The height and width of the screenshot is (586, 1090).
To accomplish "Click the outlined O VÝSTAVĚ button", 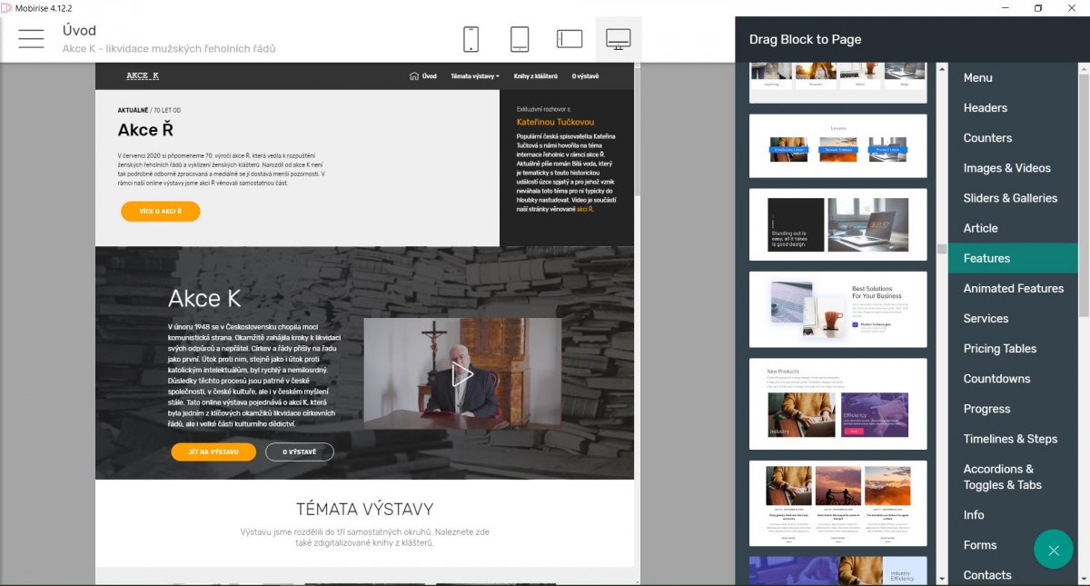I will (x=300, y=452).
